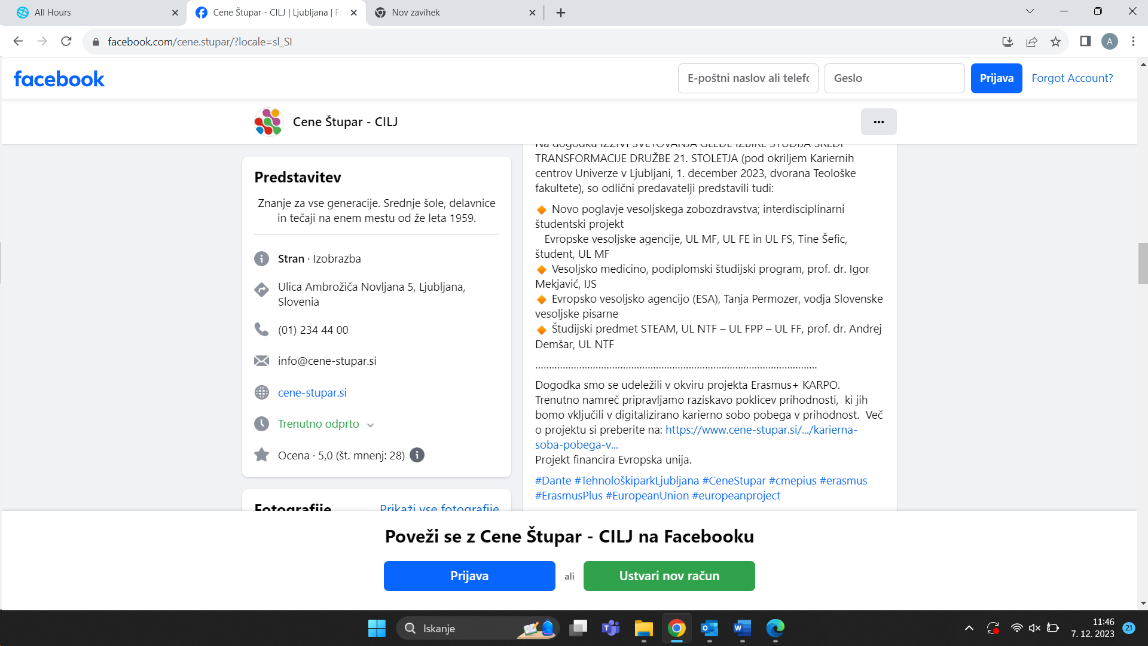Click the share icon in the address bar
The image size is (1148, 646).
(x=1031, y=41)
